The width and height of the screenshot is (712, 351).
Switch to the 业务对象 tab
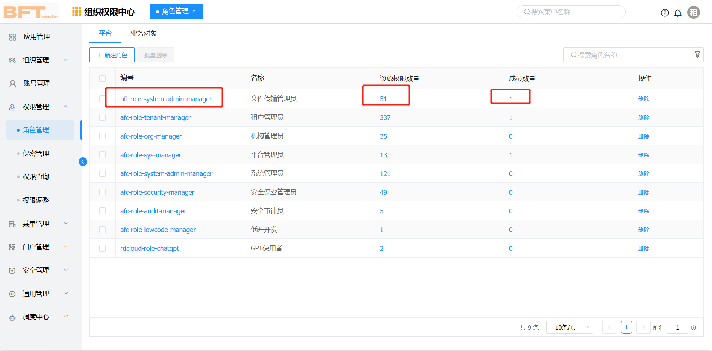pyautogui.click(x=144, y=33)
